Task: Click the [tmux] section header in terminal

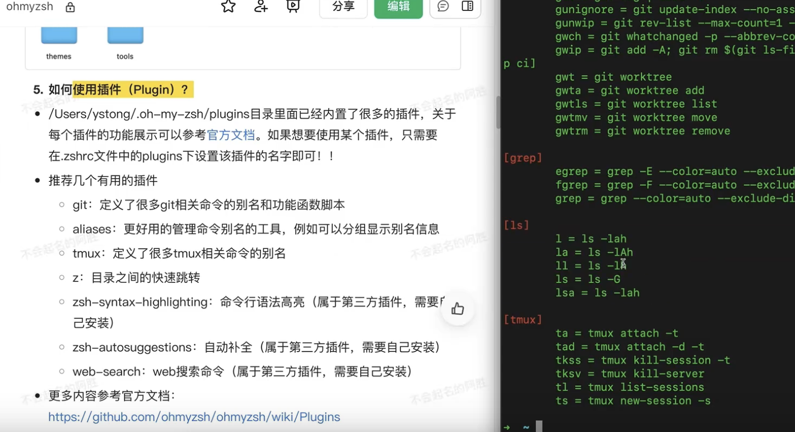Action: 523,320
